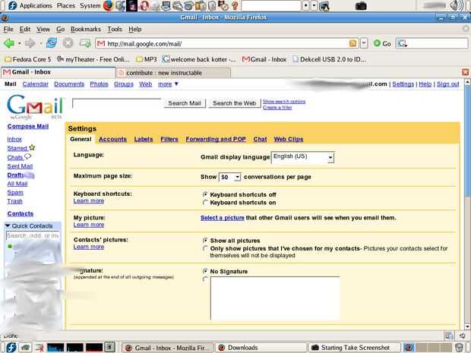Screen dimensions: 471x353
Task: Collapse the Quick Contacts section
Action: click(8, 225)
